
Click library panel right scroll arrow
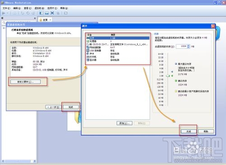[35, 161]
